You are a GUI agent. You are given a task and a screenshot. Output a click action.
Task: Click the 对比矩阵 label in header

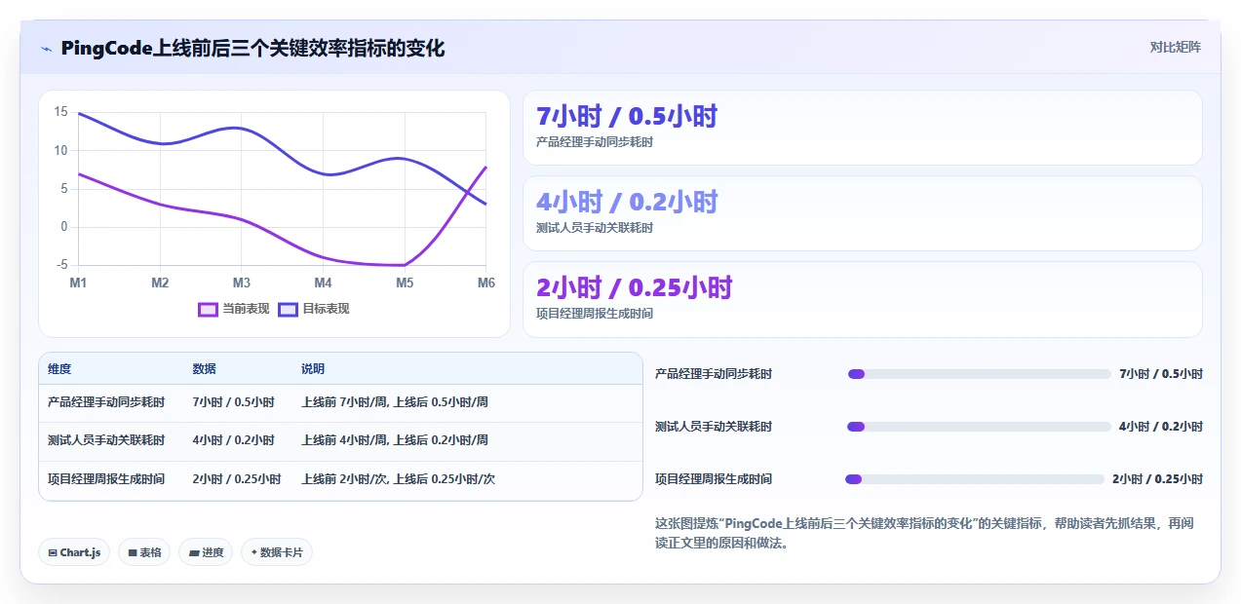pyautogui.click(x=1176, y=47)
